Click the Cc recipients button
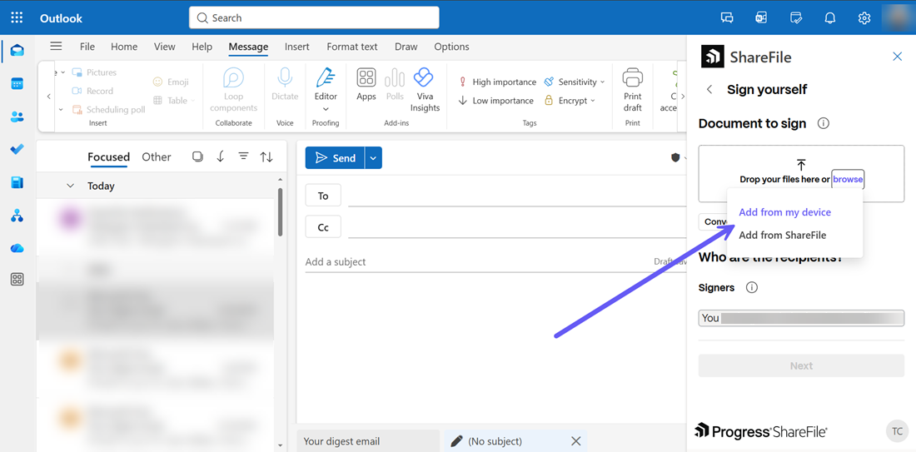 pos(323,227)
